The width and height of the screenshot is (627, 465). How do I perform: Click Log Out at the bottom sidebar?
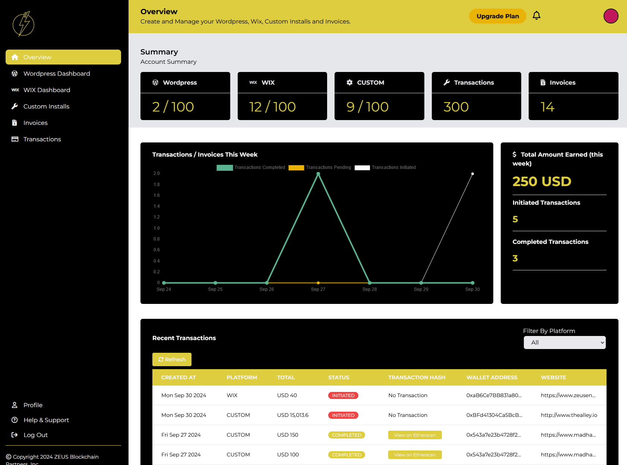tap(35, 435)
